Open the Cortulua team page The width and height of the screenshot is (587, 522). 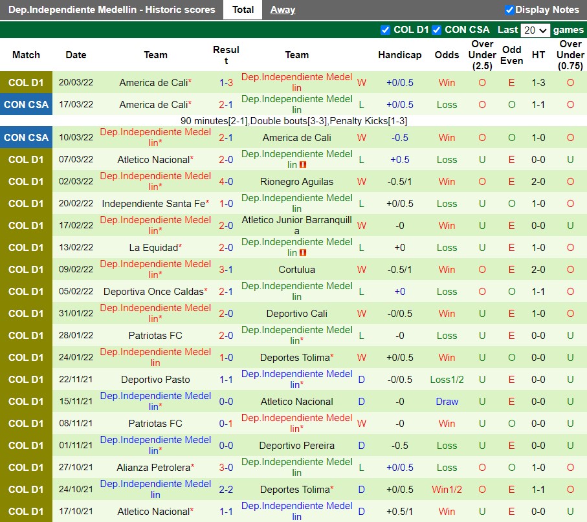click(296, 270)
